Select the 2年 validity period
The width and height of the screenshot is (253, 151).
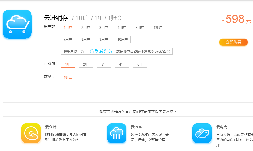pyautogui.click(x=86, y=64)
